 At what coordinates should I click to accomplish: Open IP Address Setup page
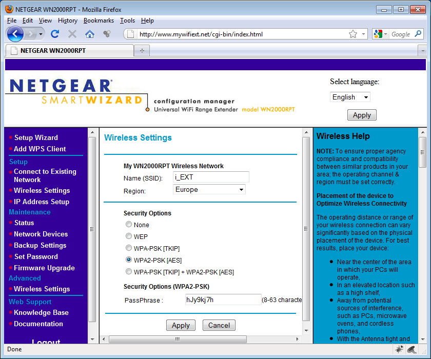(x=42, y=202)
